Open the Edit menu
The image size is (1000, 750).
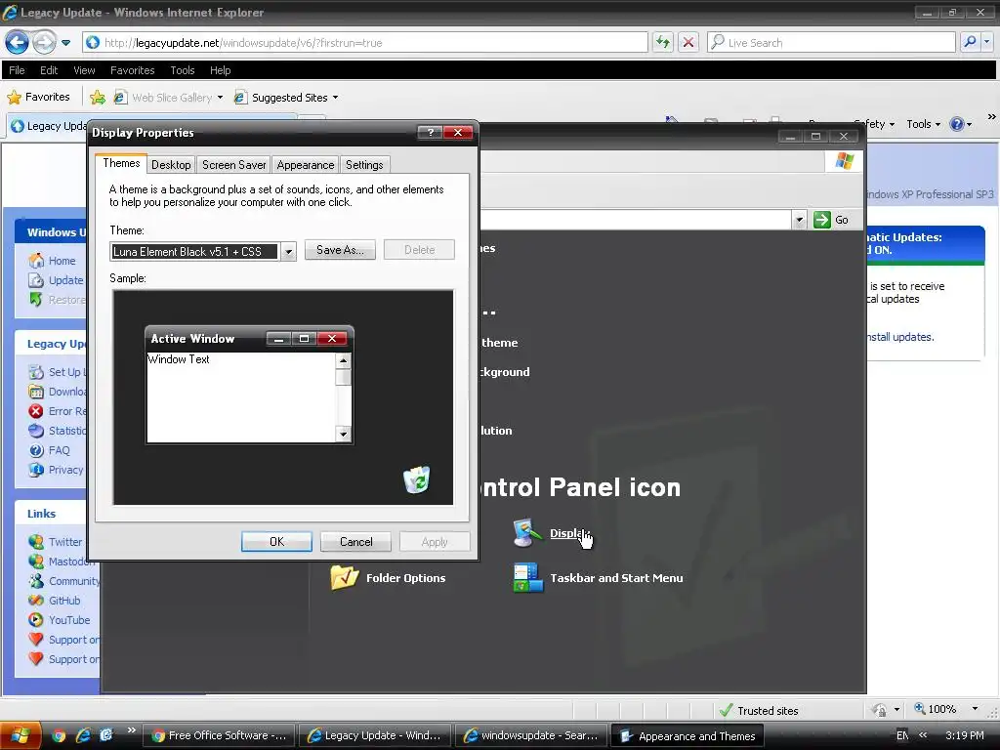(49, 70)
